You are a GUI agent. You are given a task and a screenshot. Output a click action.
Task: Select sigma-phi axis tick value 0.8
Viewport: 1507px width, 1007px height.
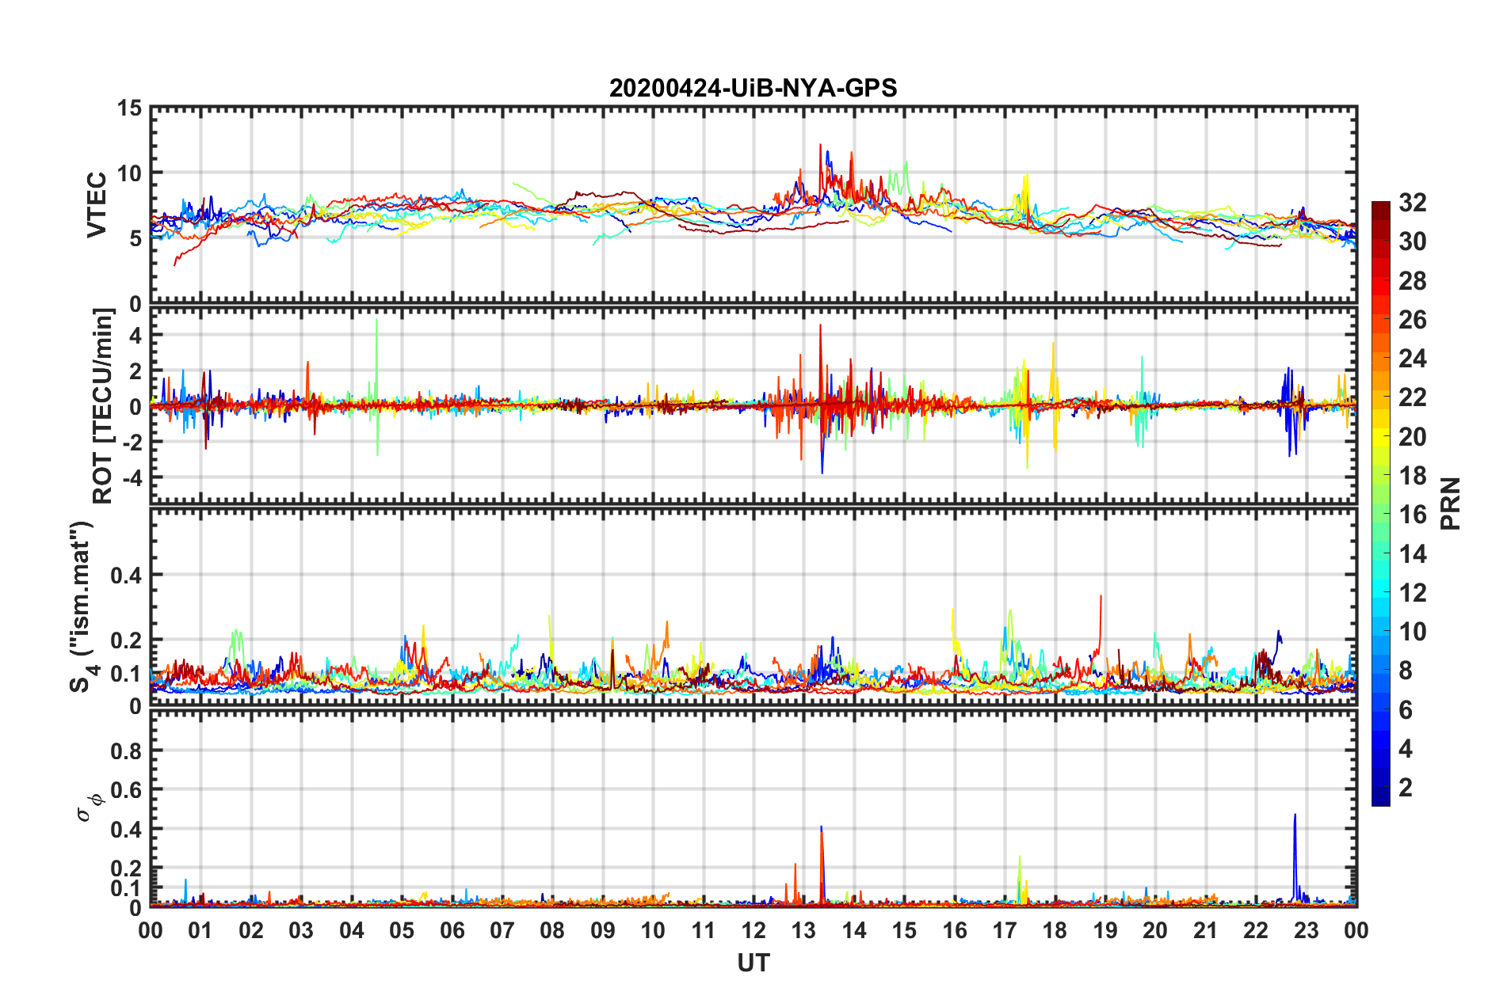pos(126,750)
